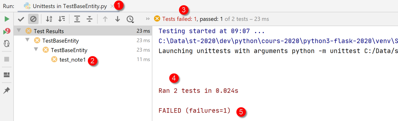The image size is (398, 121).
Task: Show more toolbar actions chevron
Action: [x=148, y=19]
